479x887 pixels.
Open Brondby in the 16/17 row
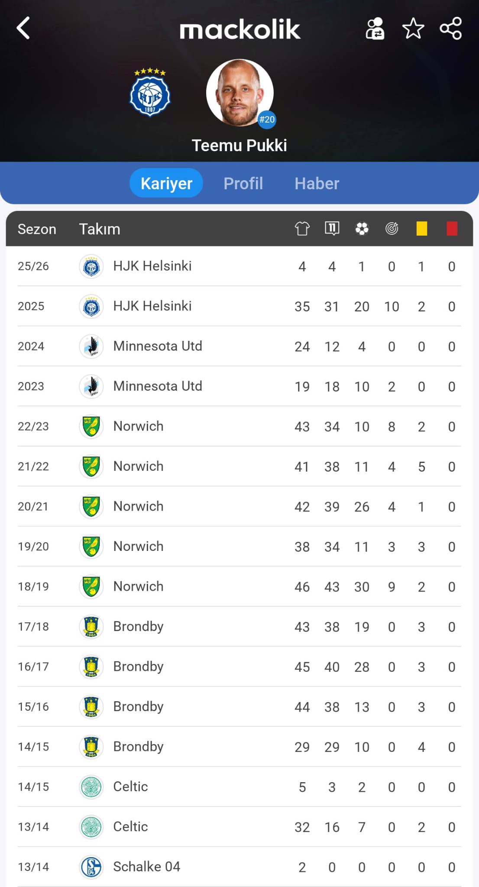click(138, 667)
